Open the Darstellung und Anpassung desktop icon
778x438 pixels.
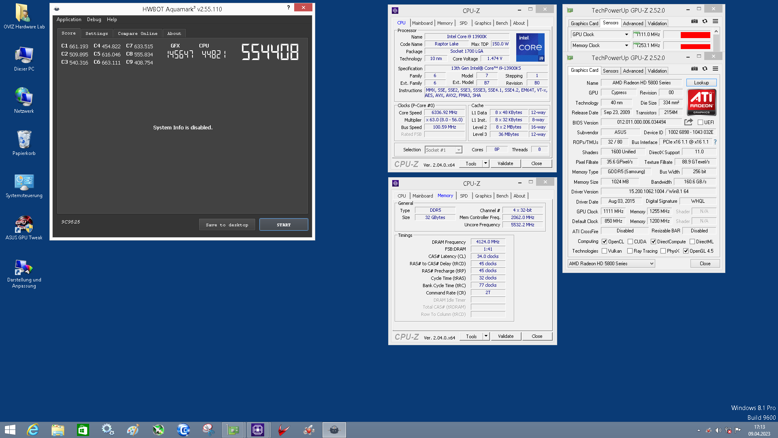point(24,273)
